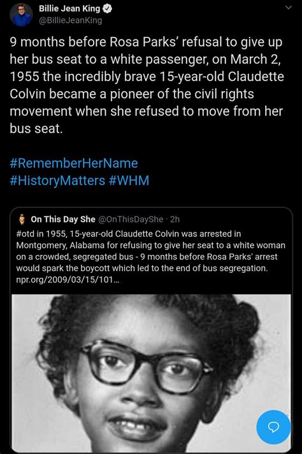302x454 pixels.
Task: Tap the blue verified badge icon
Action: (x=107, y=9)
